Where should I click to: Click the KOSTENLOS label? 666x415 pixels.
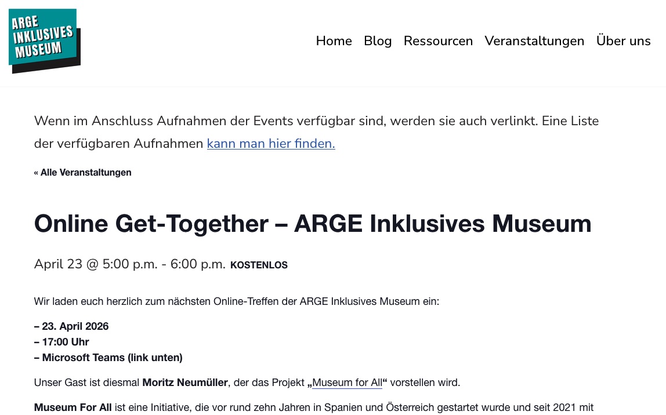pos(259,265)
